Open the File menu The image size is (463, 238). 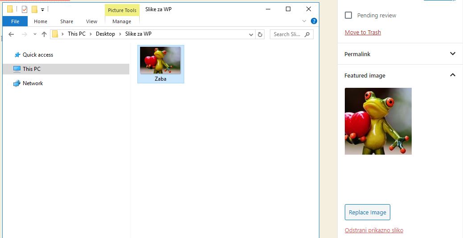tap(15, 21)
